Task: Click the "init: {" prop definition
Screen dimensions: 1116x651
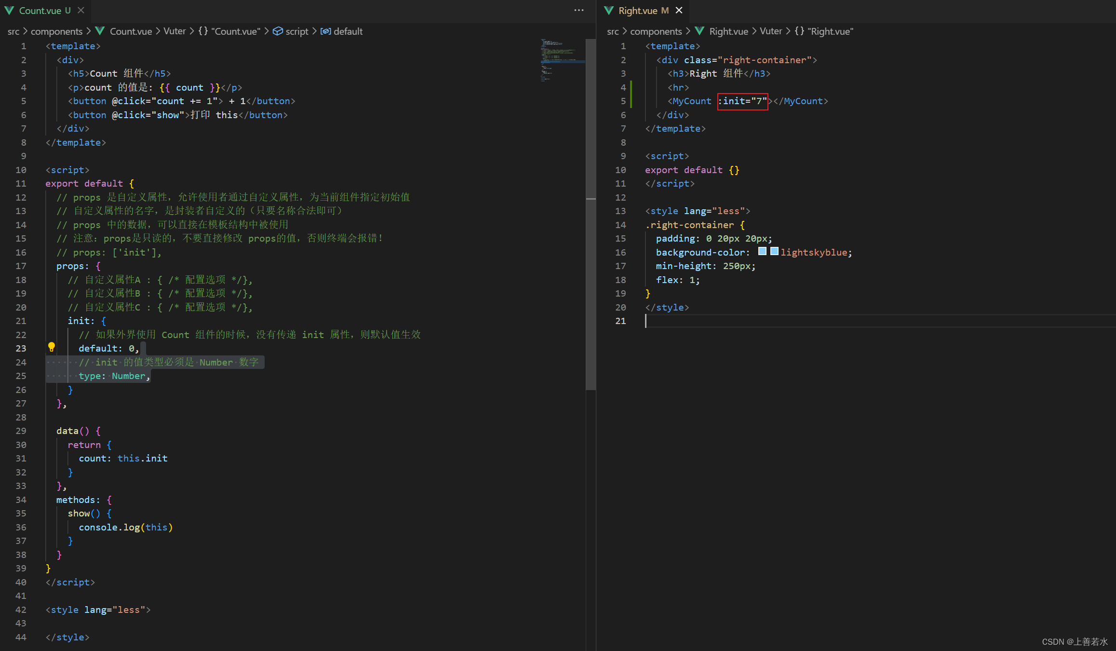Action: (87, 321)
